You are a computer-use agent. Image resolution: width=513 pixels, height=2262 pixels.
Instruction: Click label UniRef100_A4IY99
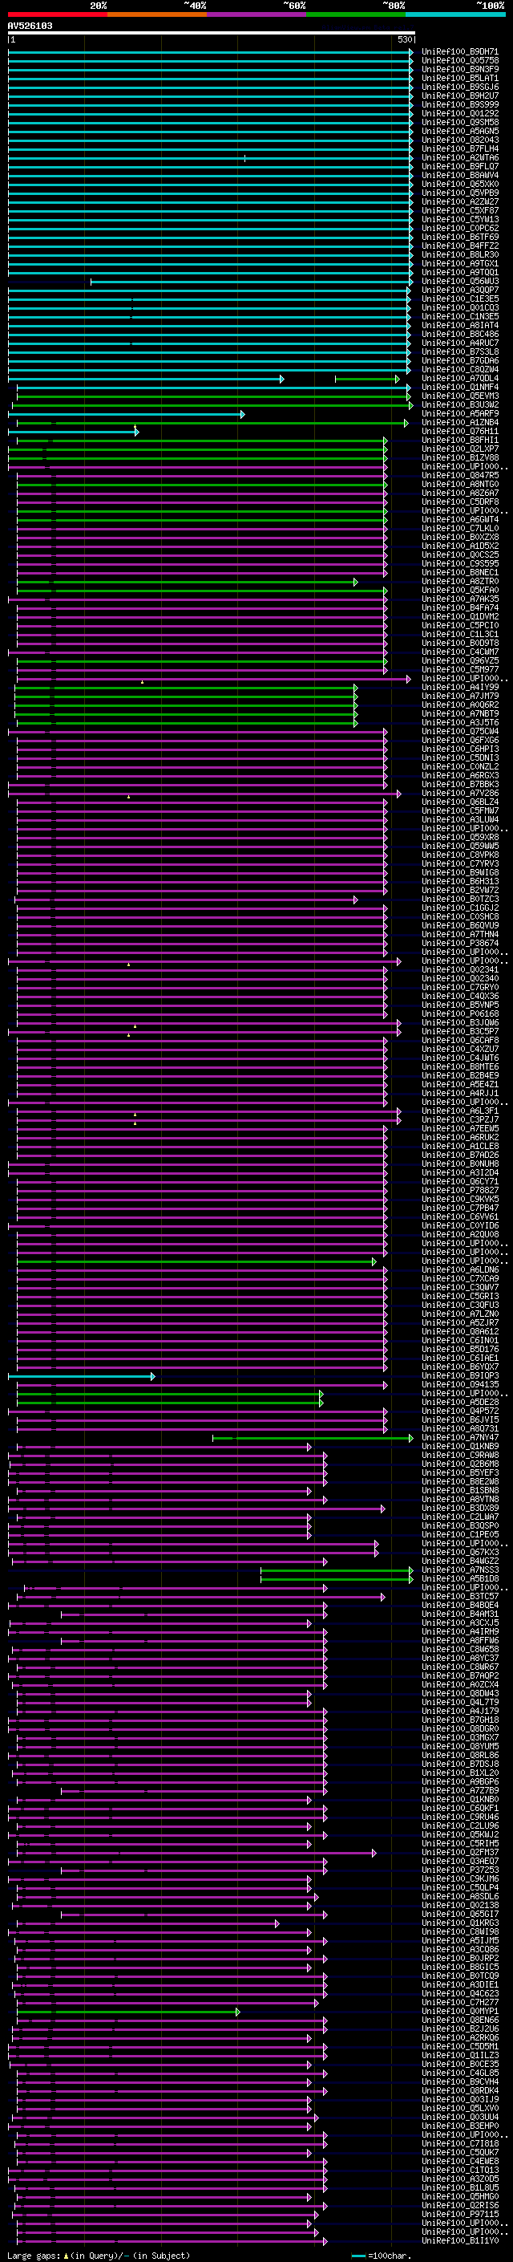click(x=460, y=688)
